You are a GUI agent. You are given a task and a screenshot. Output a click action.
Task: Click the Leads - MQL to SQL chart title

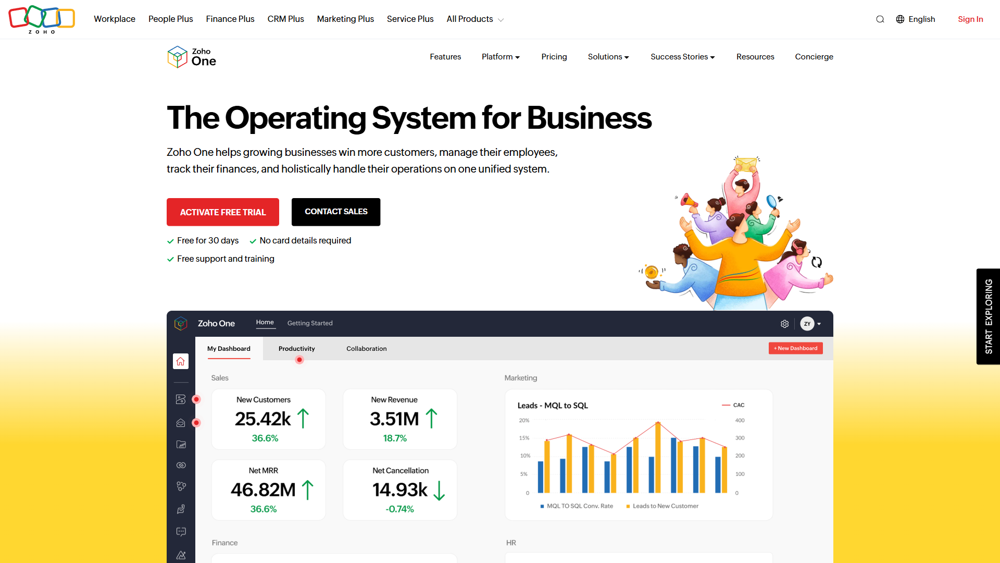pos(553,406)
